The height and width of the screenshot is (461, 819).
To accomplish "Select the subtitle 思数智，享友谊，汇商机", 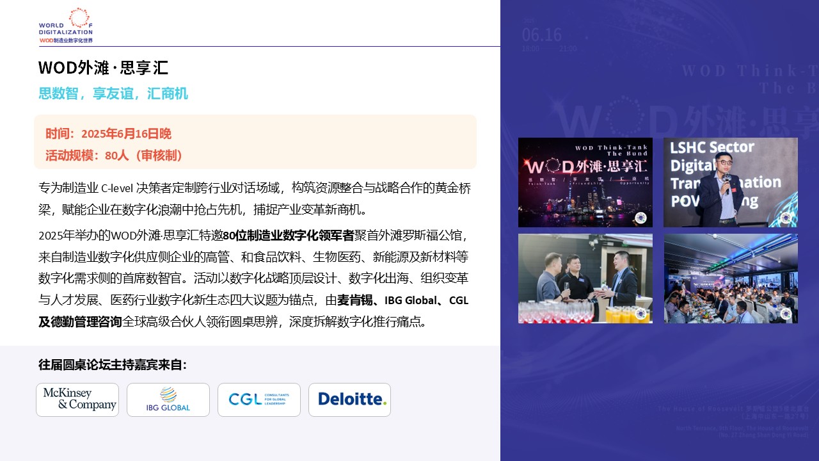I will tap(113, 93).
